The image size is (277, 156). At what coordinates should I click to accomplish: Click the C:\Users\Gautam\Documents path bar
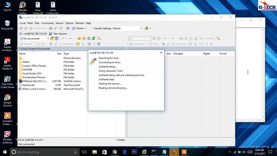[72, 49]
